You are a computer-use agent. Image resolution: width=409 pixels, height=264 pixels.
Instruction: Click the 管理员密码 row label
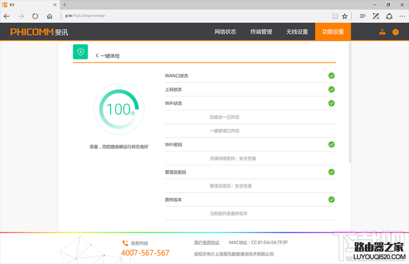point(175,172)
